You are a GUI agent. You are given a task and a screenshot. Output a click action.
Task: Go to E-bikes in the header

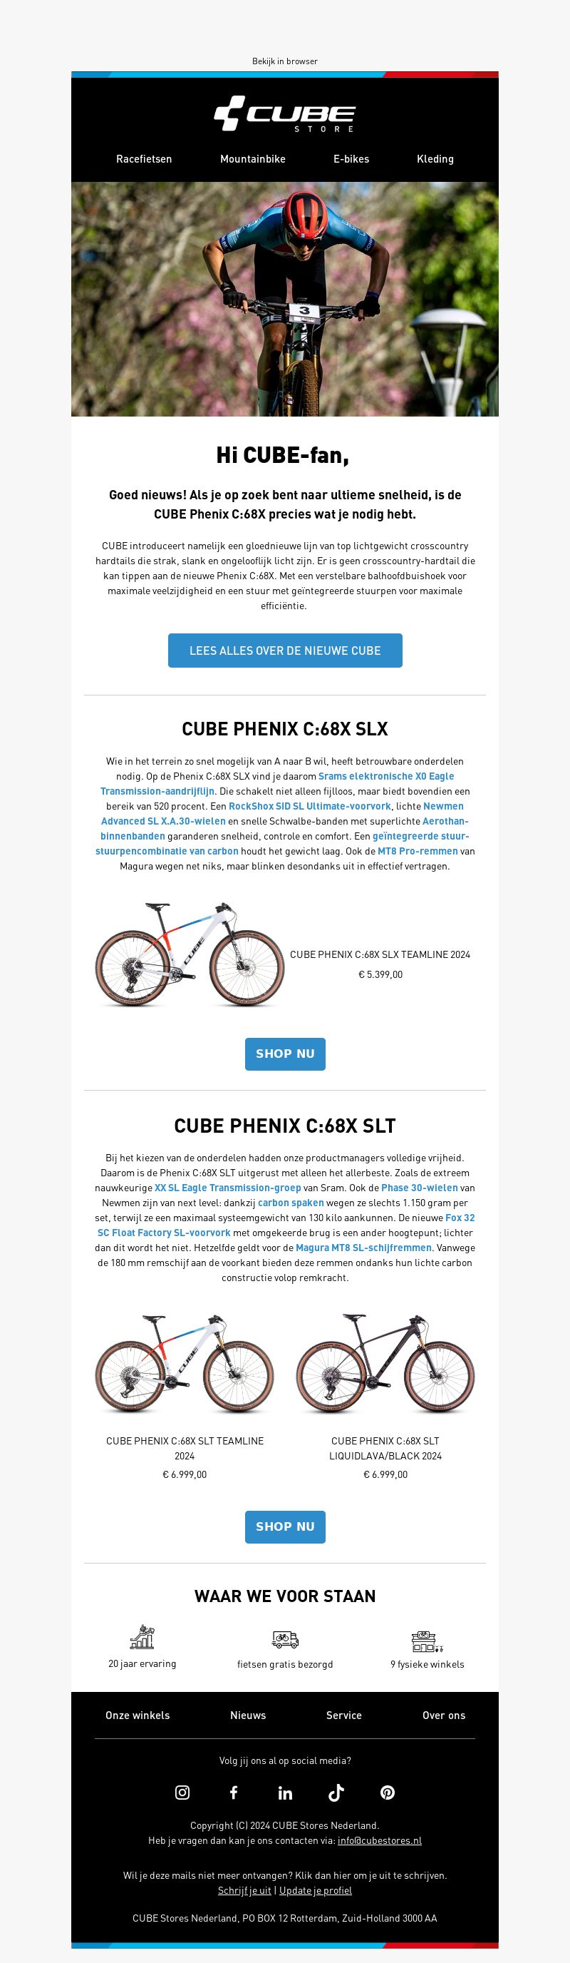tap(351, 158)
